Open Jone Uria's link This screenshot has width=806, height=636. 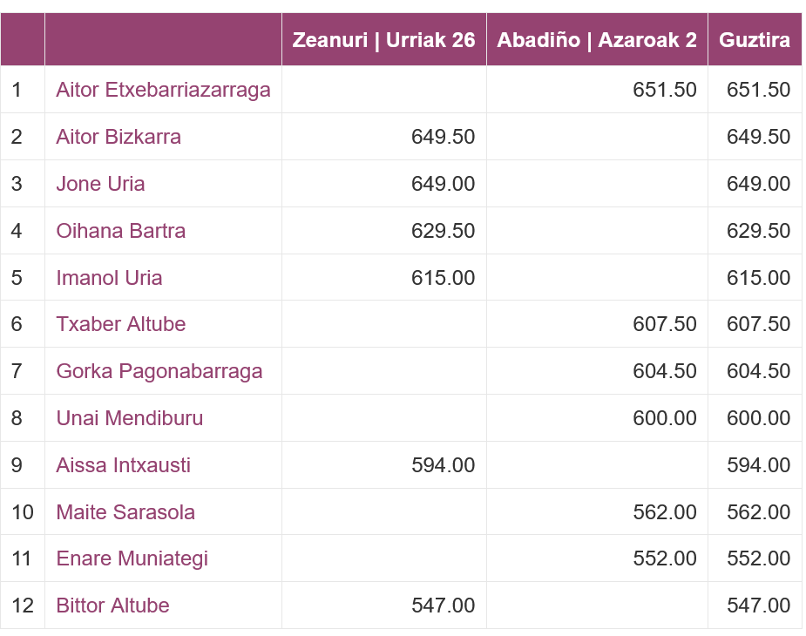tap(100, 184)
